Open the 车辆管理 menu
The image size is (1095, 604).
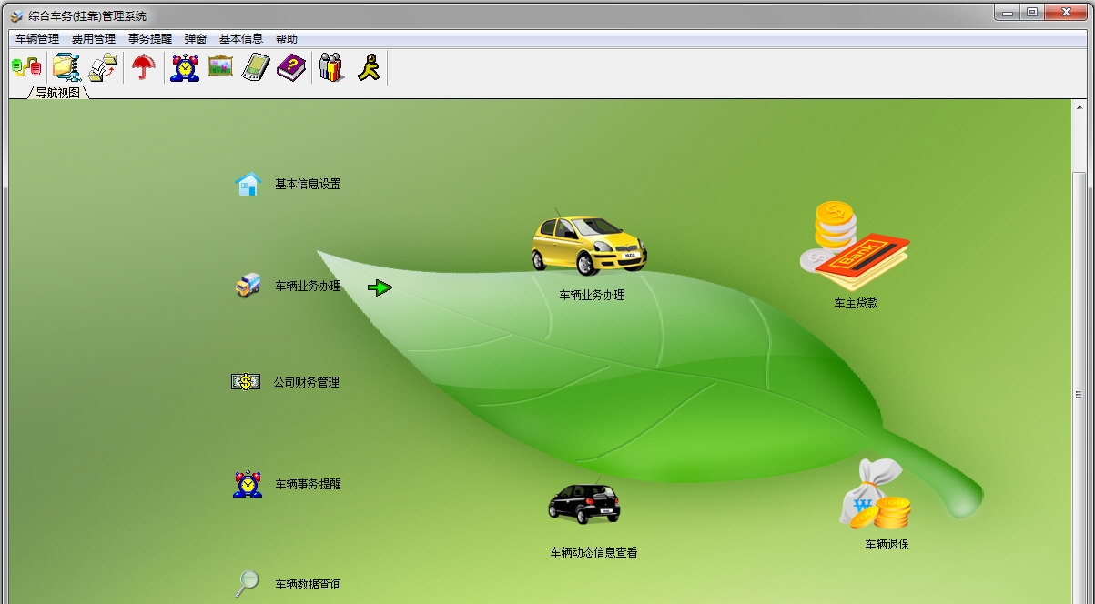click(37, 39)
